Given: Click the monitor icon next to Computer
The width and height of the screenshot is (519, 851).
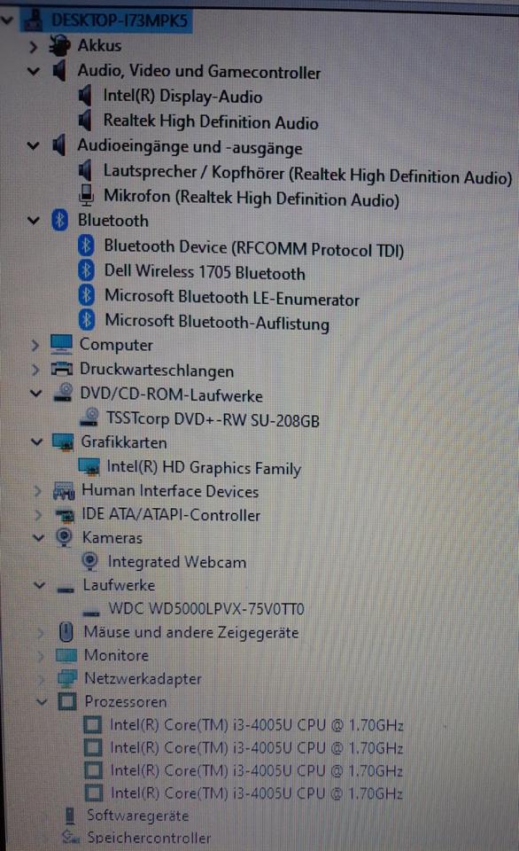Looking at the screenshot, I should coord(61,344).
